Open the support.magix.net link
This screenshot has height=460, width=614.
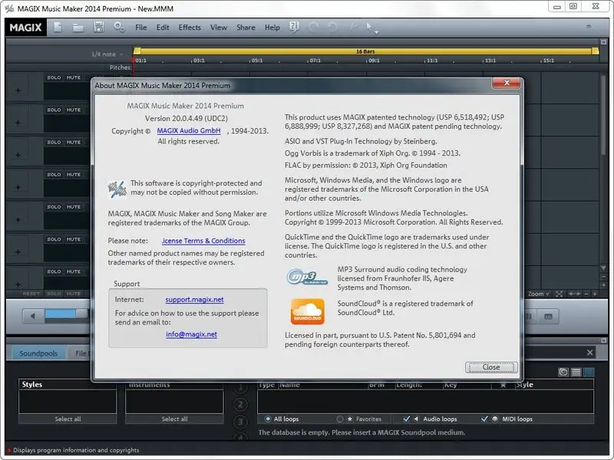point(194,299)
